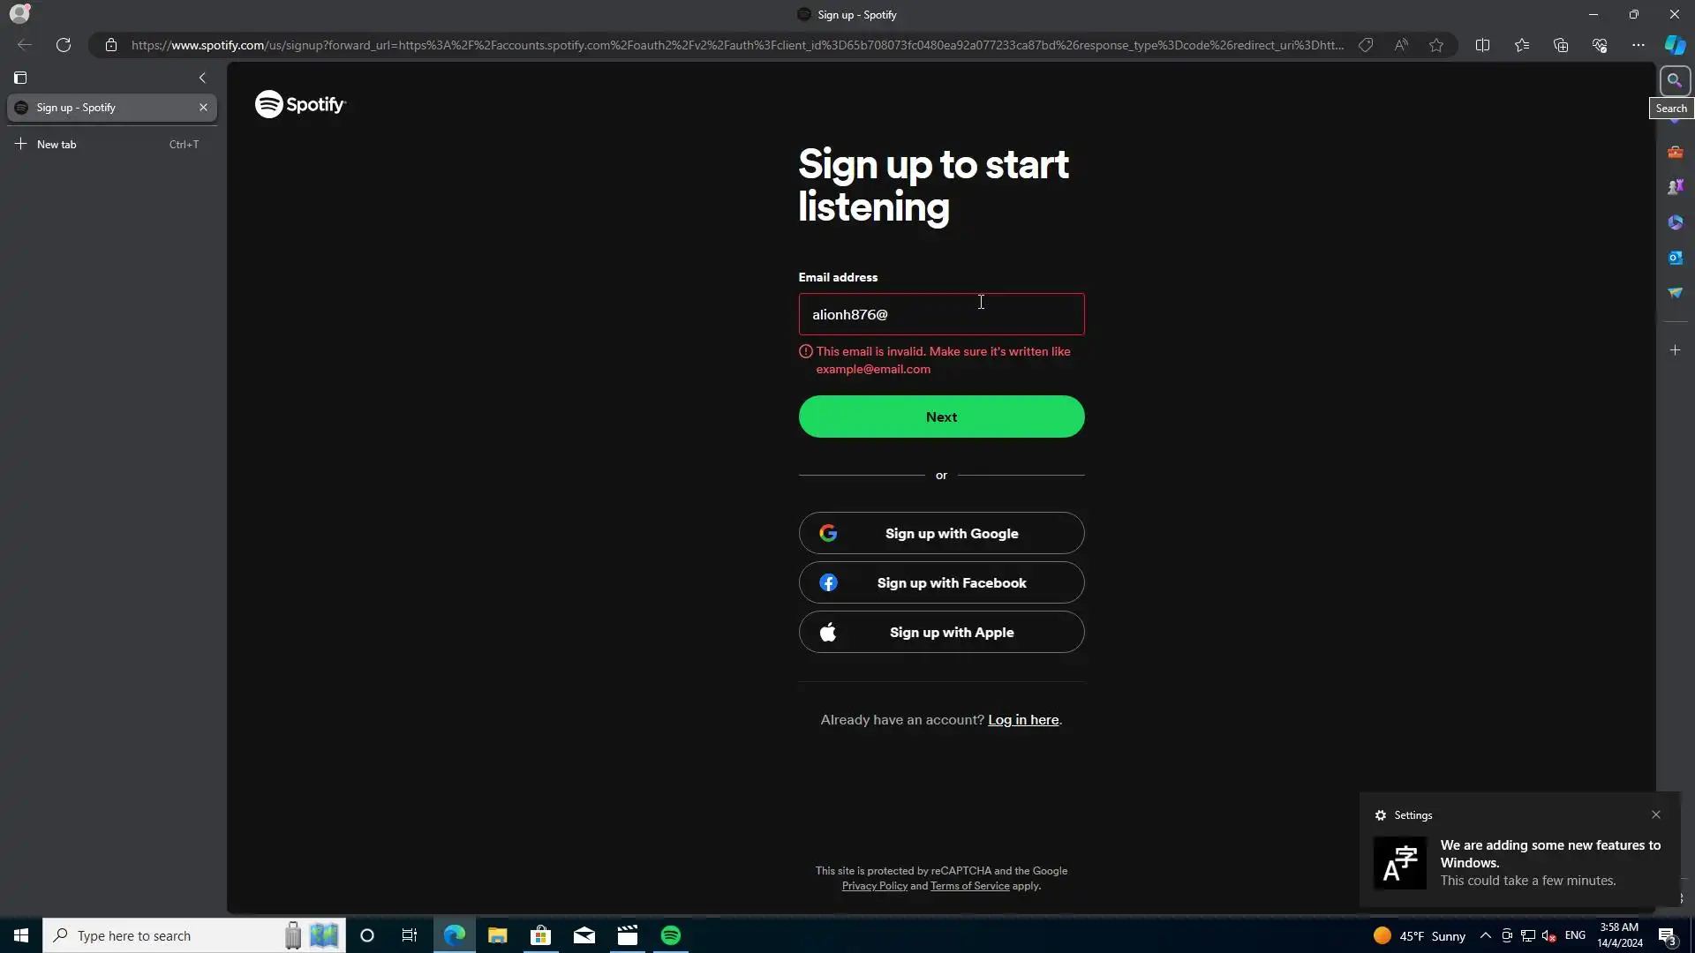Open Settings and more ellipsis menu

pyautogui.click(x=1638, y=45)
